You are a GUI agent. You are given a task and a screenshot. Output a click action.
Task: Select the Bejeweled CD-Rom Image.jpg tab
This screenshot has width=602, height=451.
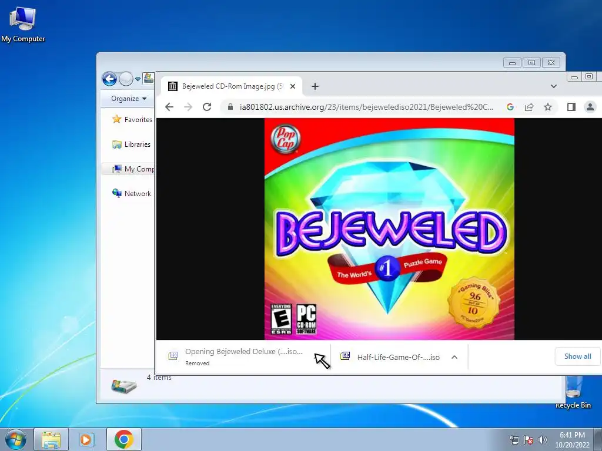tap(232, 86)
